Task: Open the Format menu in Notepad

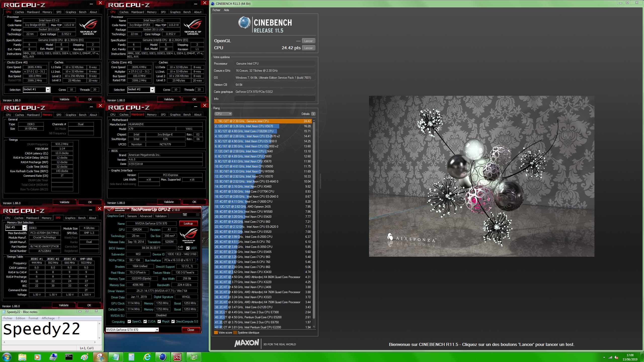Action: click(33, 318)
